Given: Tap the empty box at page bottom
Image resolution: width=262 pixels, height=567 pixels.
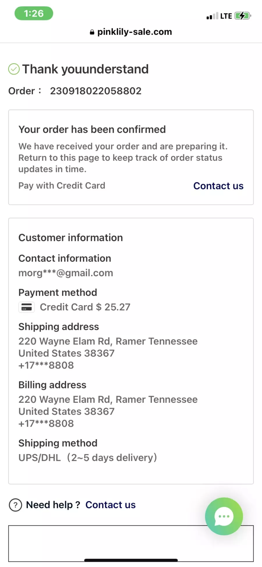Looking at the screenshot, I should 131,543.
